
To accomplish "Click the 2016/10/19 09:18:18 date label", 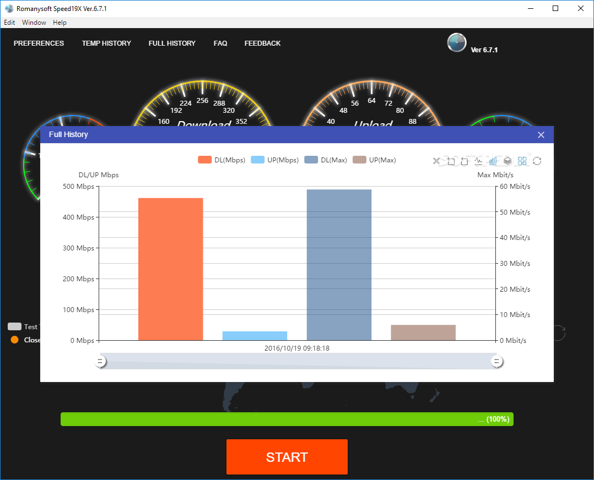I will click(x=297, y=348).
